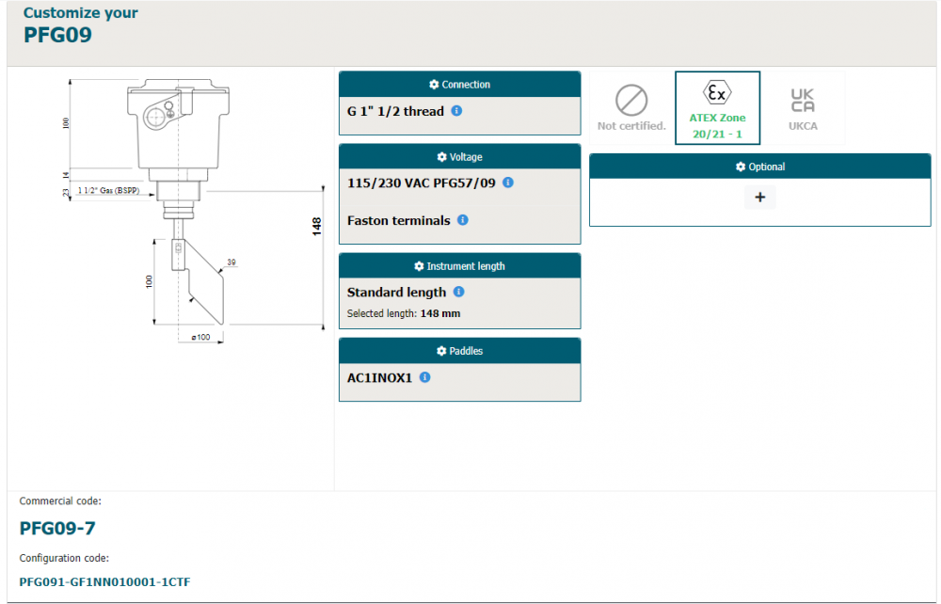The image size is (941, 604).
Task: Open the Optional section header
Action: 759,167
